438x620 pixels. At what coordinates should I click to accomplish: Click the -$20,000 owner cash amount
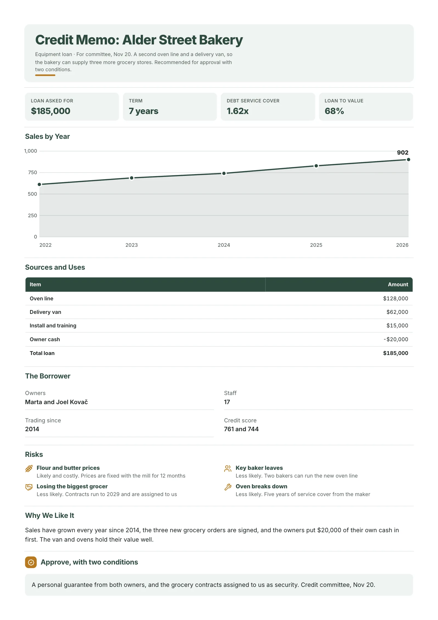396,339
